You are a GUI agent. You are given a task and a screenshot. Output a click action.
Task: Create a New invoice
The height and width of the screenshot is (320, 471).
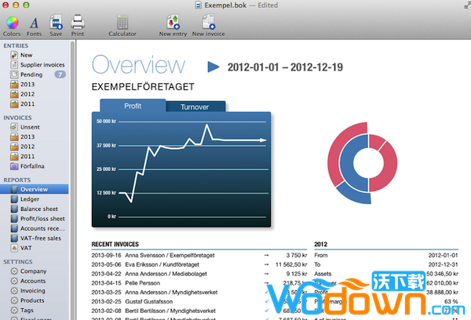click(x=209, y=27)
